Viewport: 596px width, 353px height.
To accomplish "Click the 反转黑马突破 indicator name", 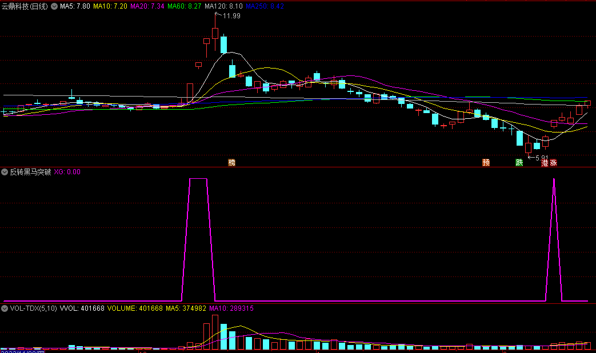I will coord(30,172).
